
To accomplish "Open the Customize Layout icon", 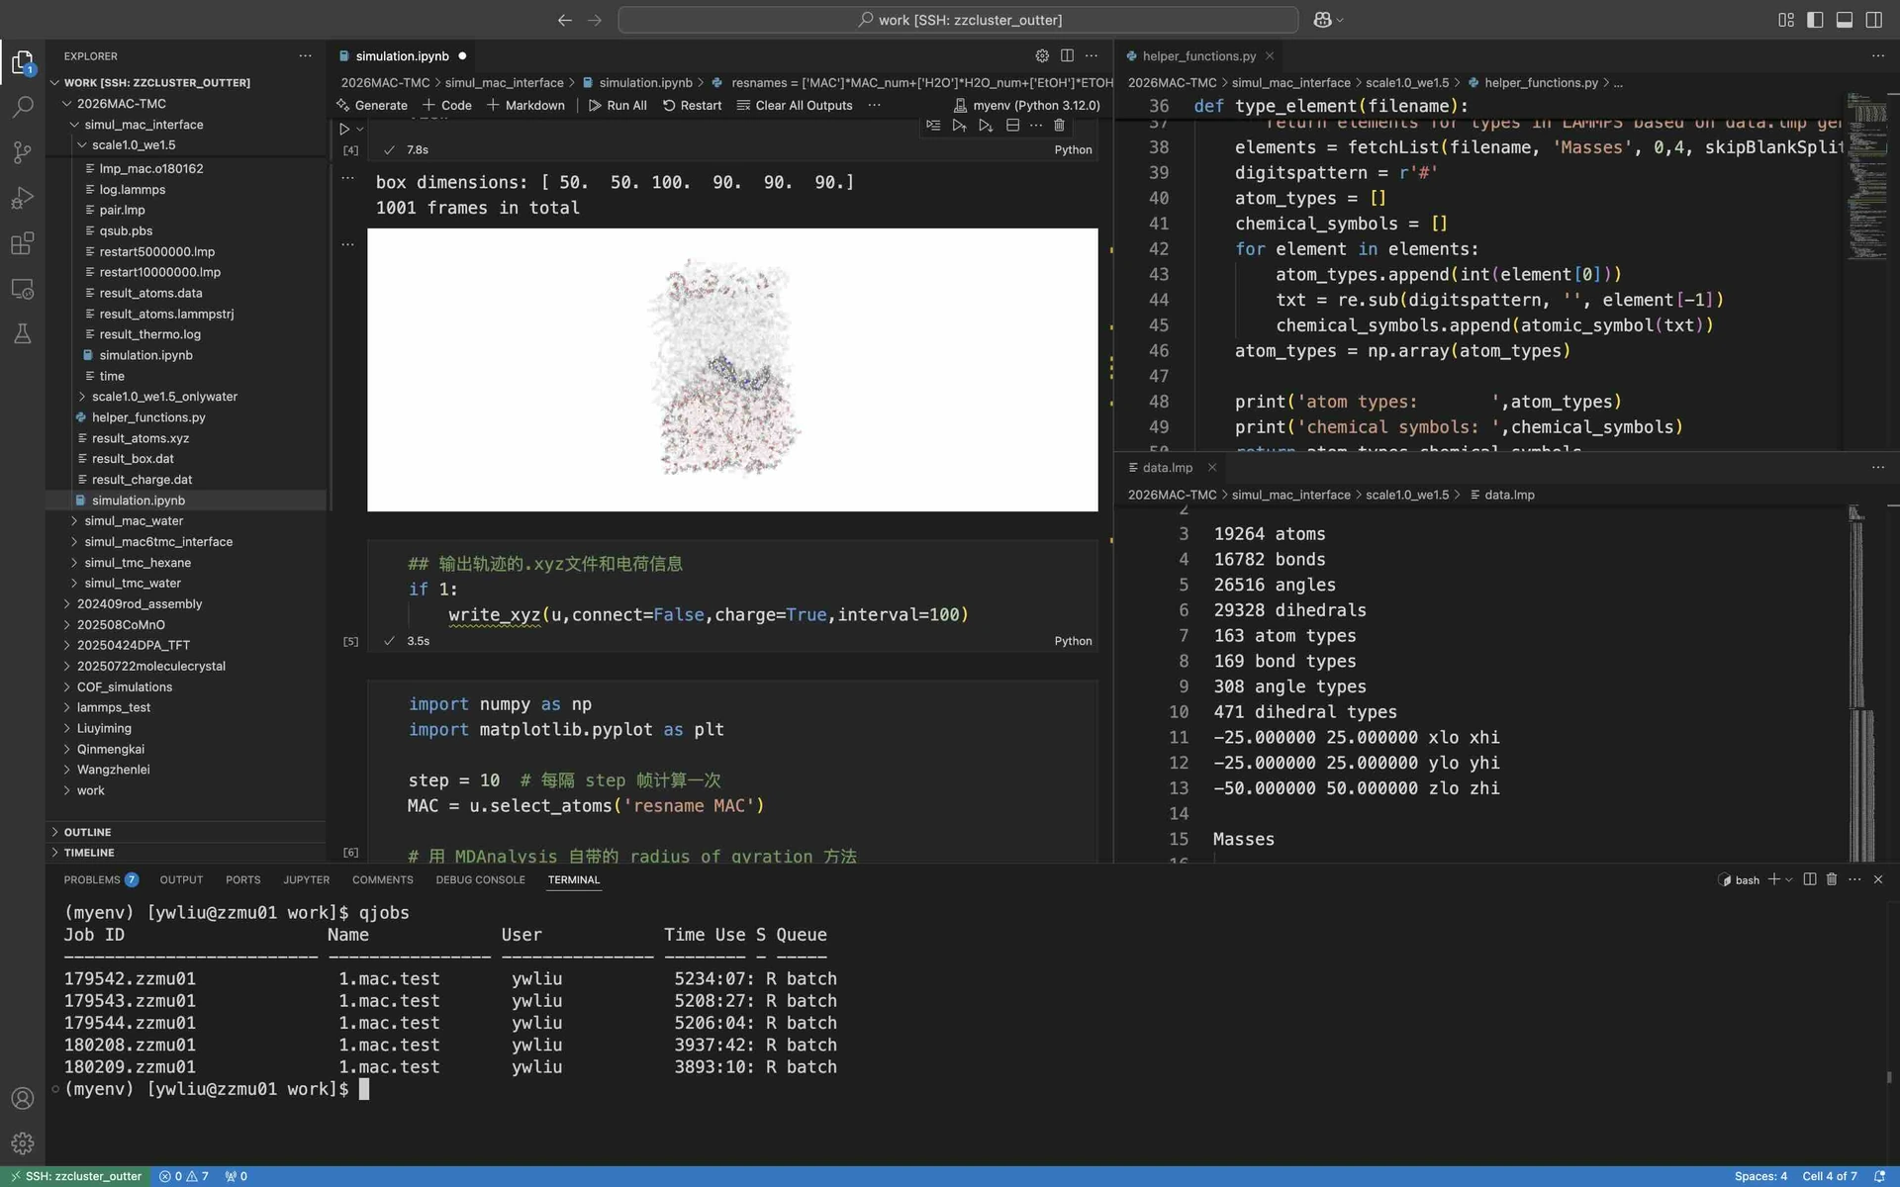I will 1786,20.
